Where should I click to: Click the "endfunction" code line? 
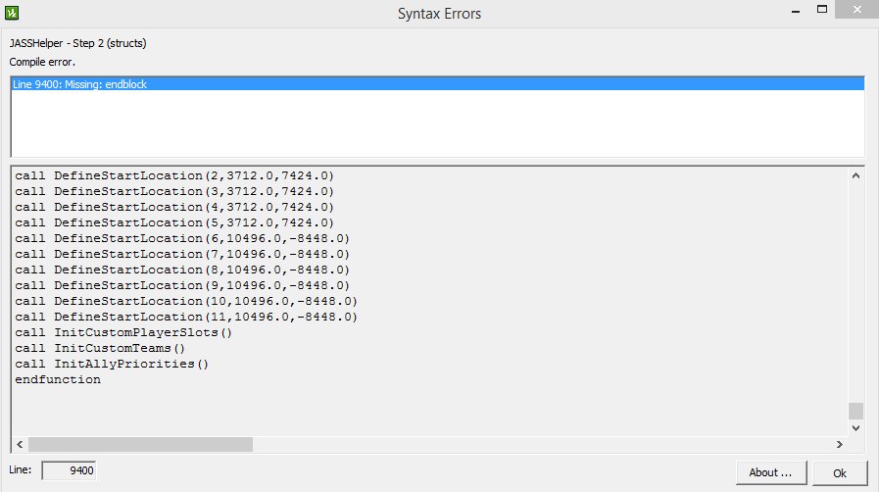(58, 379)
